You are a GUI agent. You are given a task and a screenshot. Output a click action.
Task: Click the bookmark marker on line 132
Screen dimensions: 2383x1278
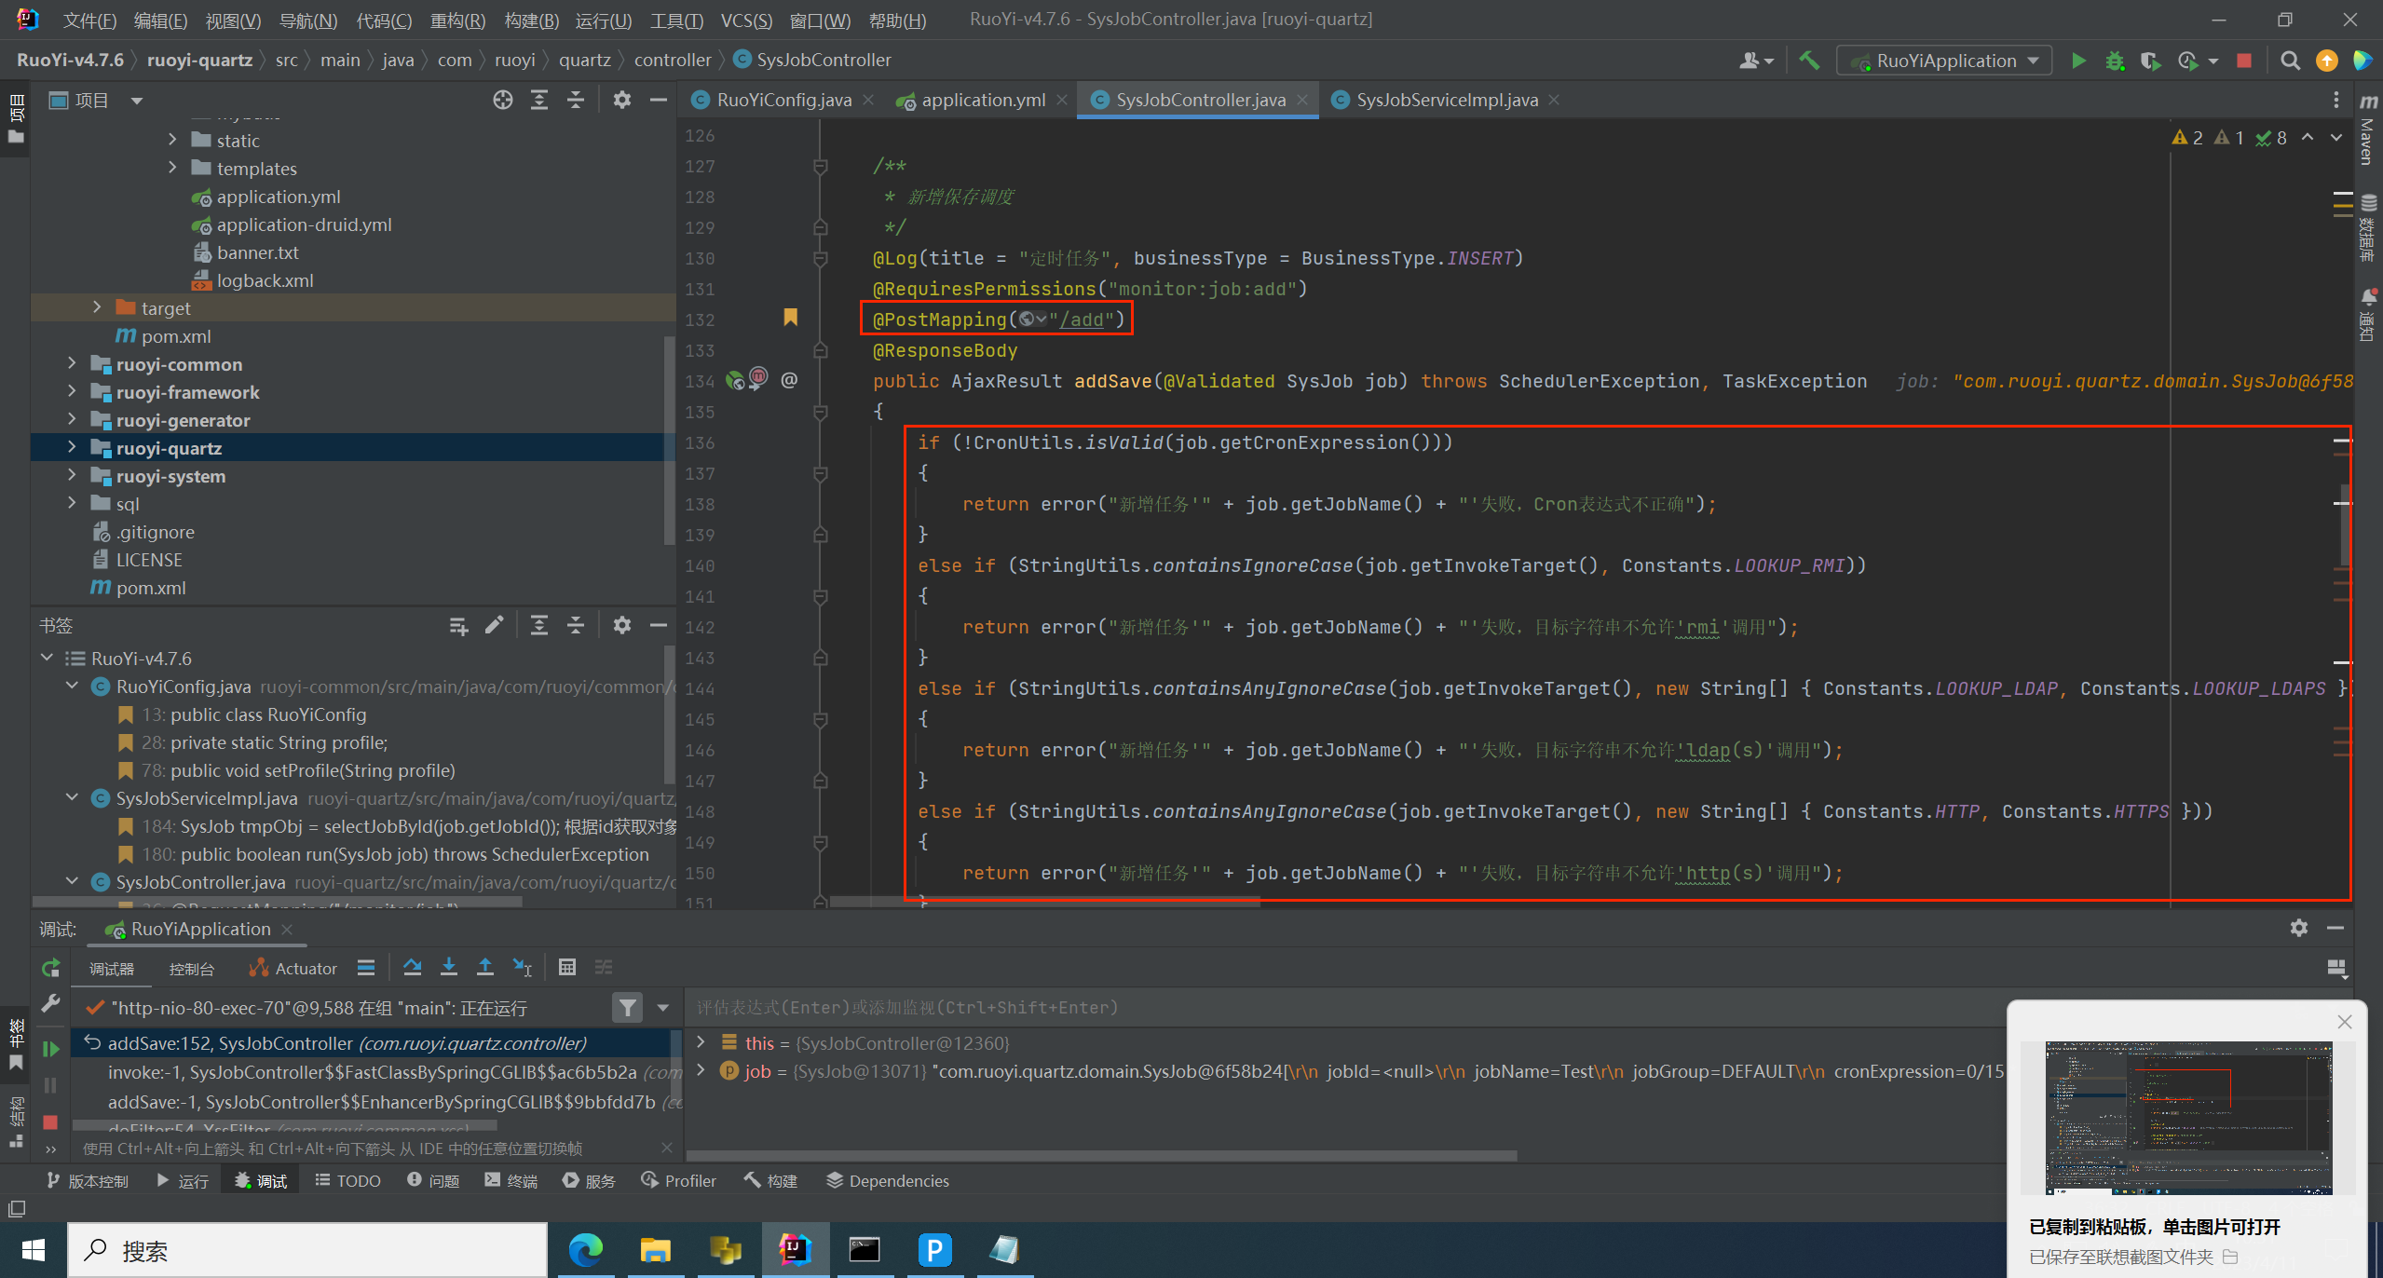click(790, 318)
